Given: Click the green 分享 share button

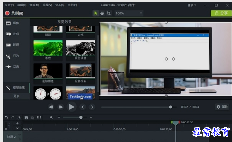Looking at the screenshot, I should tap(221, 13).
